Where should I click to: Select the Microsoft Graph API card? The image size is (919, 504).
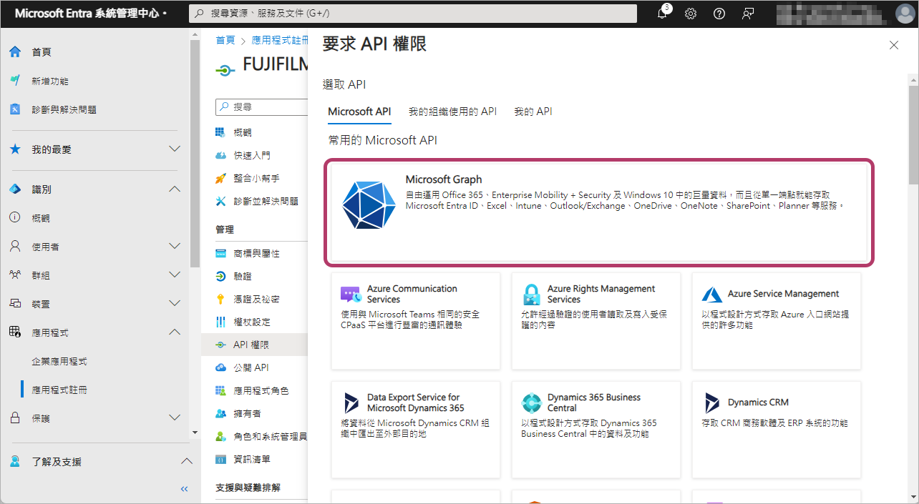600,213
